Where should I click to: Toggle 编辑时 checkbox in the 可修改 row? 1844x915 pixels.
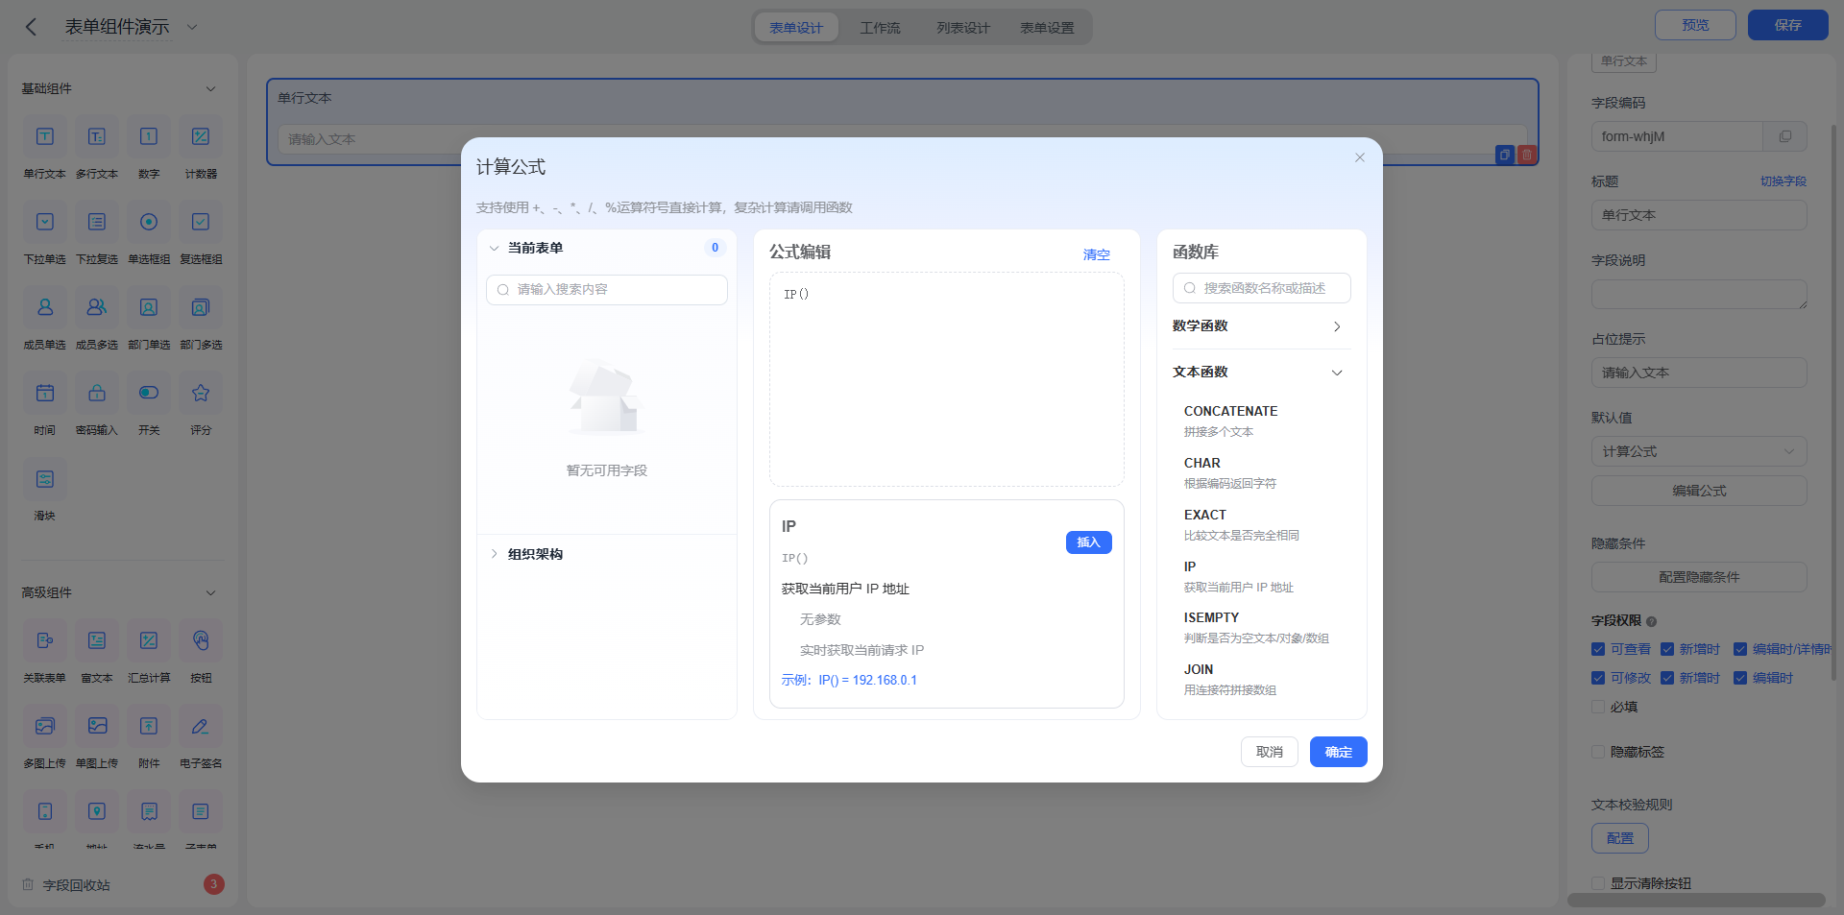(1740, 678)
